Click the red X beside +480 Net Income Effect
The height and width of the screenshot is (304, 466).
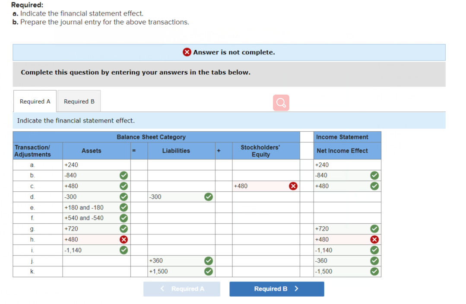click(x=374, y=239)
